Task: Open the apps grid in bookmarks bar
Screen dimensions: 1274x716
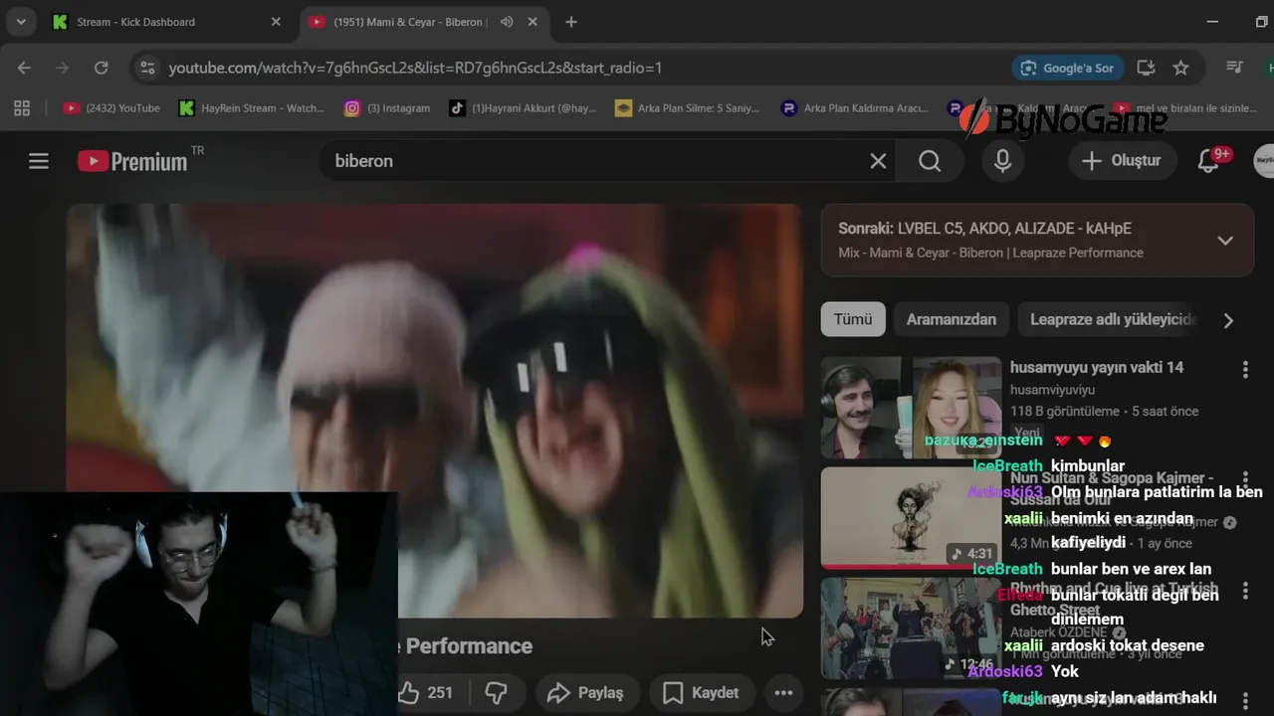Action: pyautogui.click(x=21, y=107)
